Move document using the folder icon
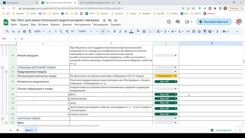 [x=110, y=20]
